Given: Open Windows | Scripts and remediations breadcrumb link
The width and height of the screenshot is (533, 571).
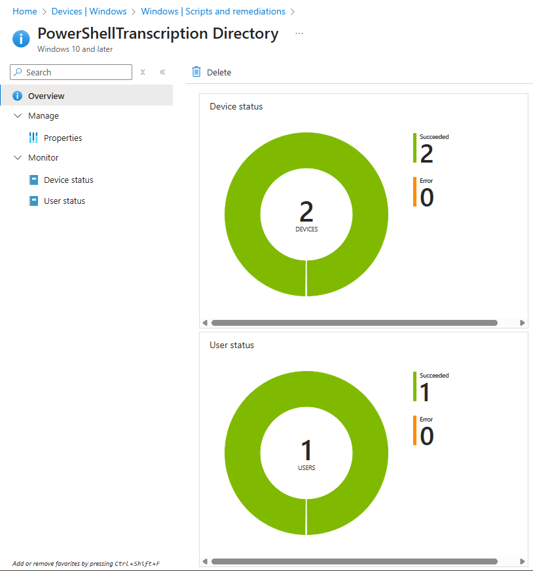Looking at the screenshot, I should point(213,11).
